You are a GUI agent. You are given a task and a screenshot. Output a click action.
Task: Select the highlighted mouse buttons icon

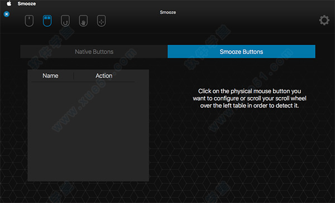pyautogui.click(x=47, y=21)
